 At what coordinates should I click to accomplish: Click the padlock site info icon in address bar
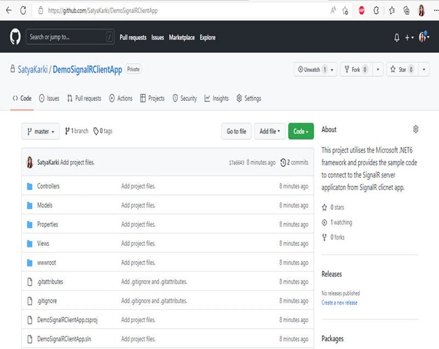click(41, 10)
